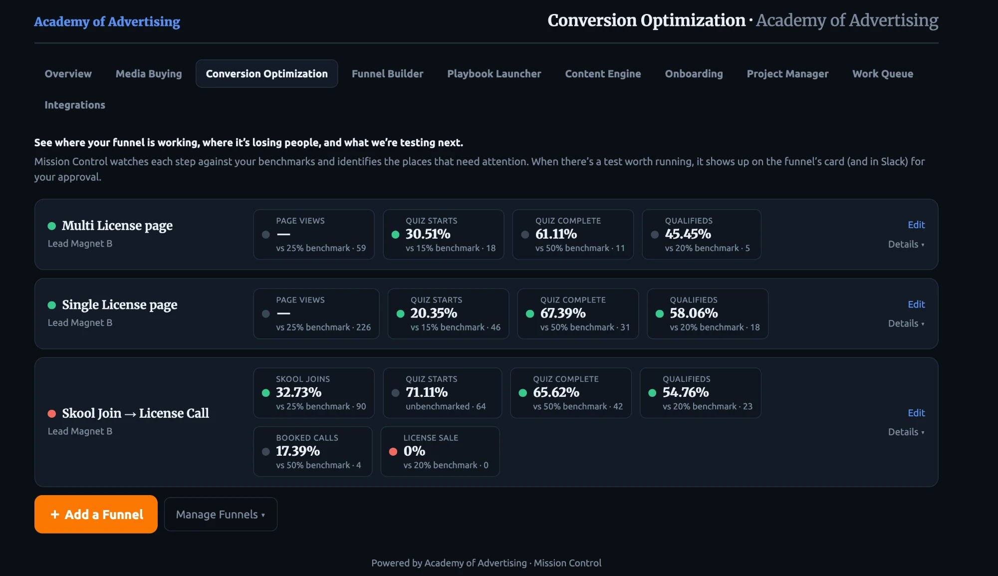Image resolution: width=998 pixels, height=576 pixels.
Task: Click the Single License page funnel title
Action: [120, 304]
